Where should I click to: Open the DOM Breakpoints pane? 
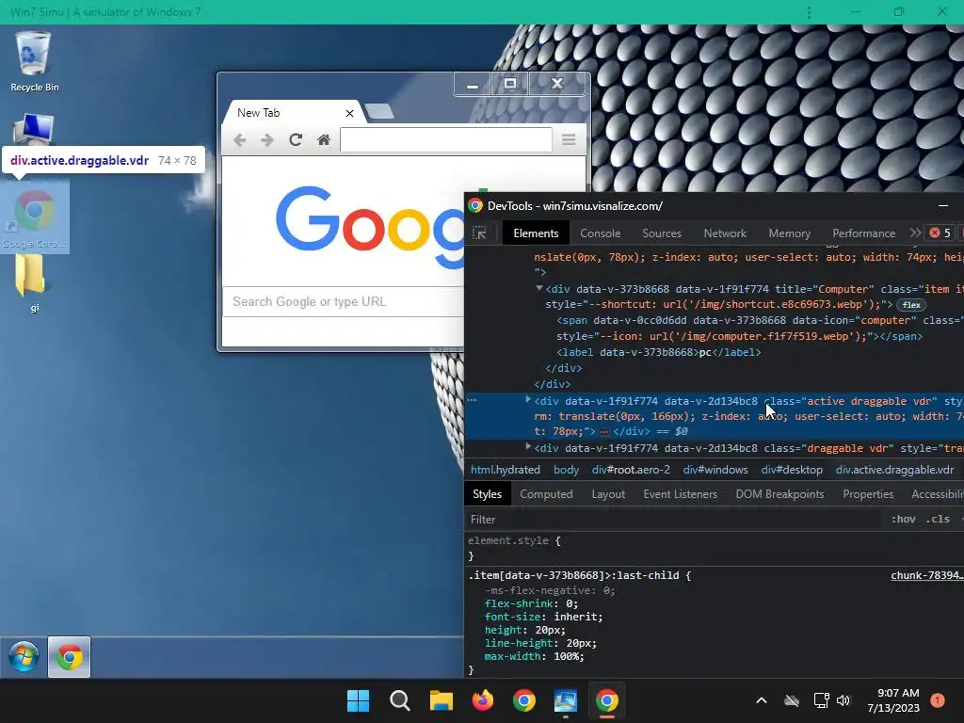point(779,494)
